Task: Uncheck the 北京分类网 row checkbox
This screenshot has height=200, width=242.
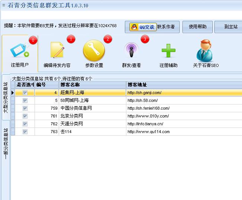Action: click(x=25, y=116)
